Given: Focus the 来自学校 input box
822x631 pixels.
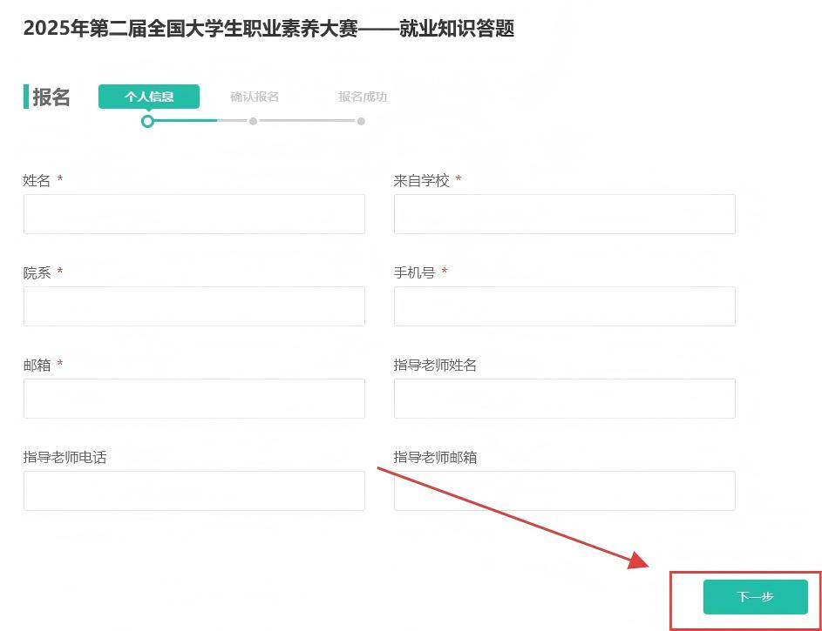Looking at the screenshot, I should [x=564, y=214].
